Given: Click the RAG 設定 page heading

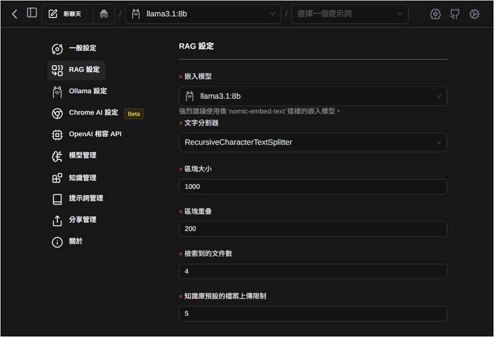Looking at the screenshot, I should (x=196, y=47).
